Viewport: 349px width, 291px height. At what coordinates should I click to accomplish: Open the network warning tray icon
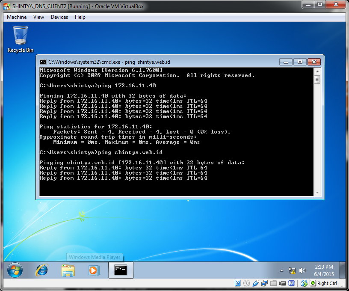(292, 270)
